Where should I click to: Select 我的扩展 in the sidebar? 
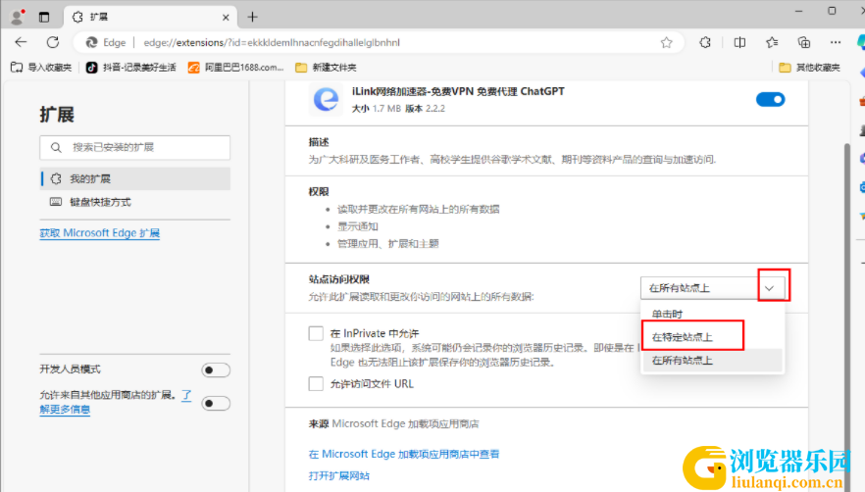[x=135, y=178]
